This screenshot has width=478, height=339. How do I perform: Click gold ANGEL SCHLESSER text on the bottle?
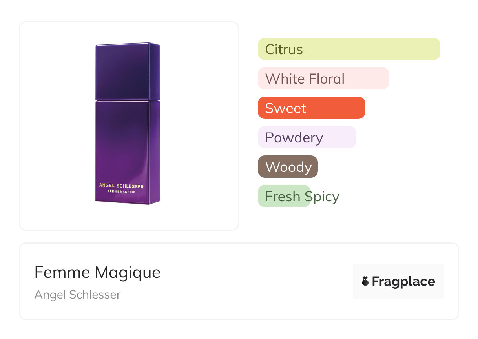coord(121,186)
